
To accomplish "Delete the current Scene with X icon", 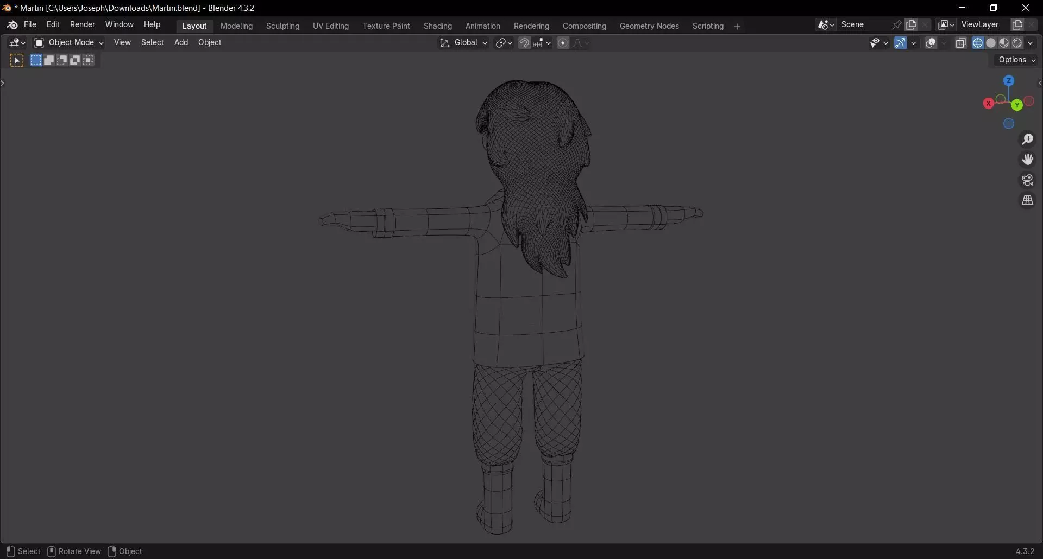I will (925, 25).
